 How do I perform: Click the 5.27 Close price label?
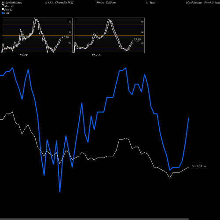[x=199, y=166]
